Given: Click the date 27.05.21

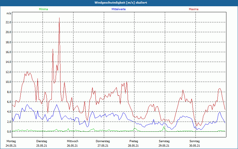Looking at the screenshot, I should coord(103,146).
